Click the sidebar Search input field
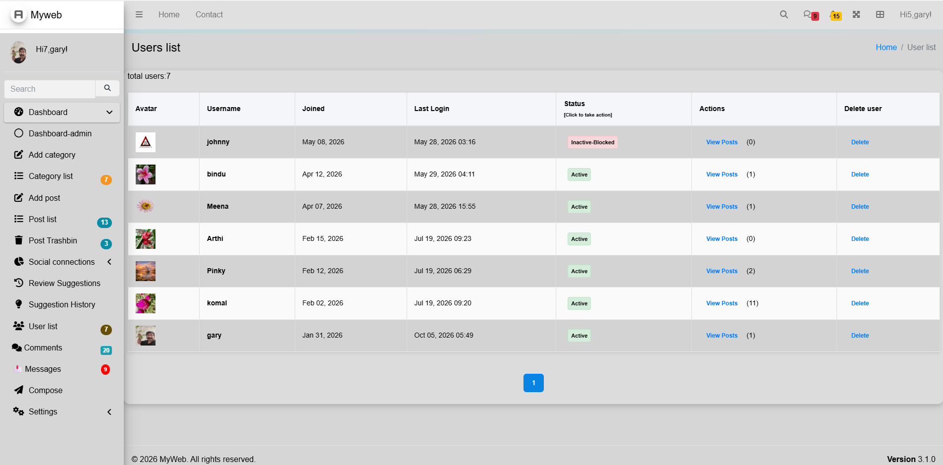 50,89
